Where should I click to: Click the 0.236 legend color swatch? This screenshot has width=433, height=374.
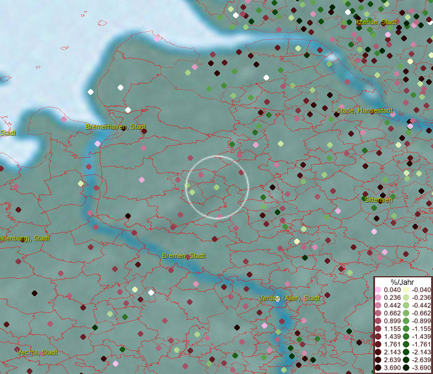click(378, 297)
